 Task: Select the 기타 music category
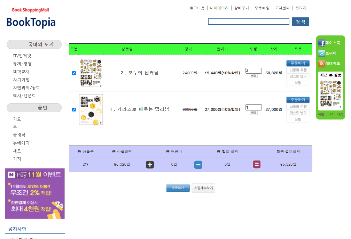point(17,159)
